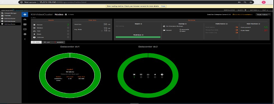Click the Rules failed count 31

266,30
